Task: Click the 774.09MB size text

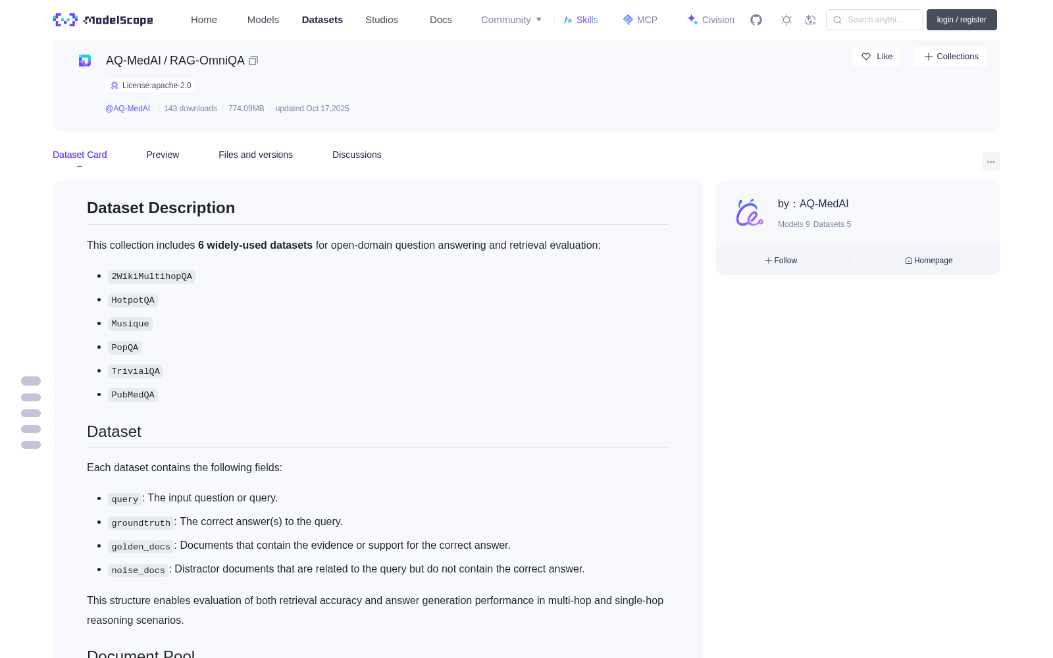Action: 246,109
